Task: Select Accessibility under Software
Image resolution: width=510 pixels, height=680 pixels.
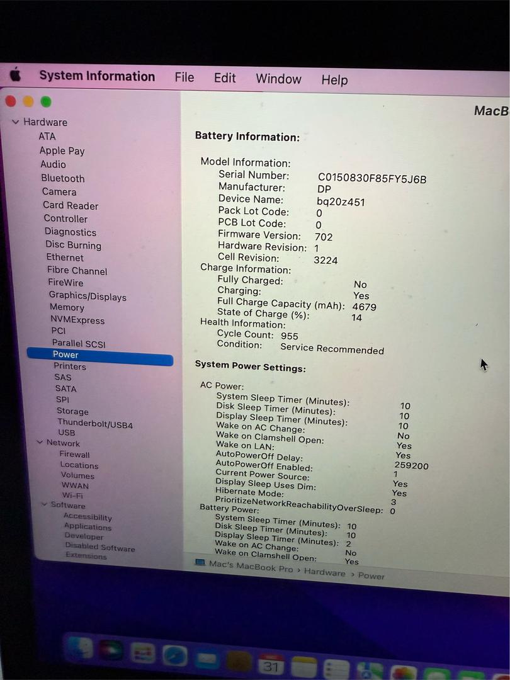Action: click(x=88, y=516)
